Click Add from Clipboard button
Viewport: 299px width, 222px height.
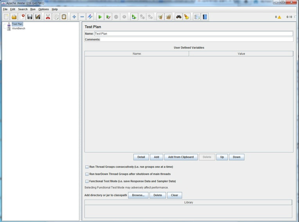[x=181, y=157]
